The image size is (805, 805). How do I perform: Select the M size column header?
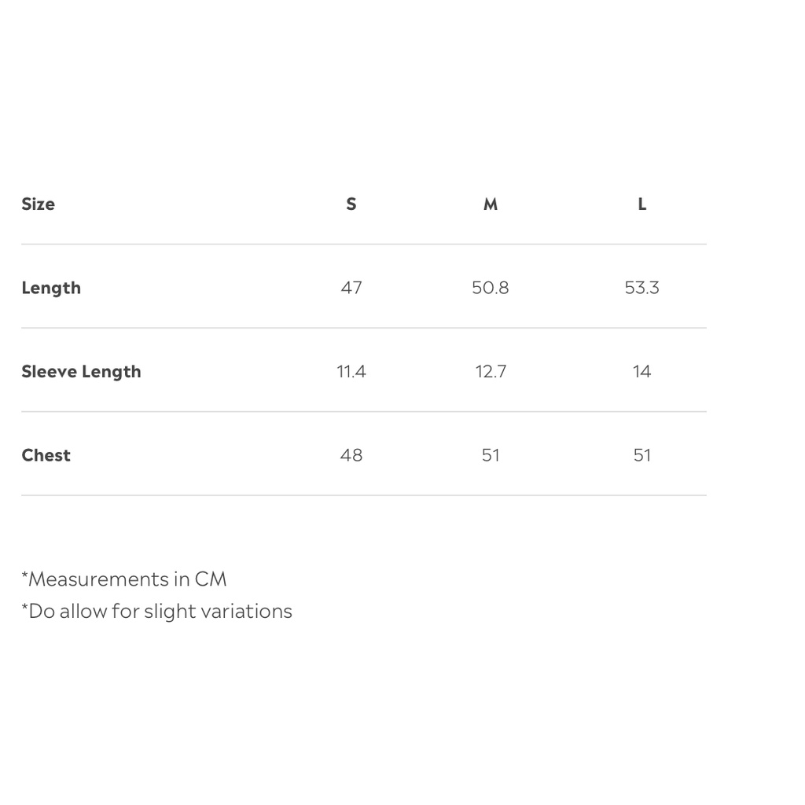coord(491,204)
